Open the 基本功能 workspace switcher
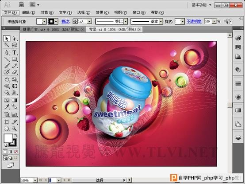 tap(201, 5)
